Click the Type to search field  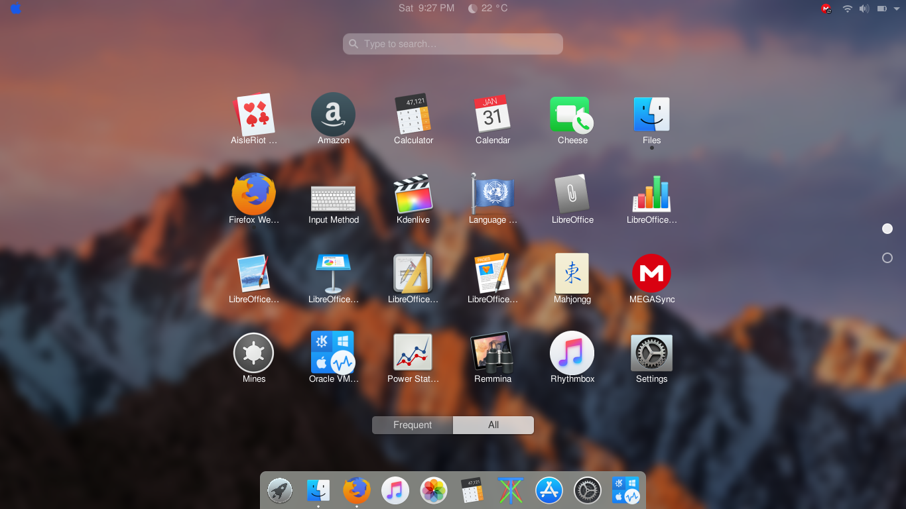(453, 44)
